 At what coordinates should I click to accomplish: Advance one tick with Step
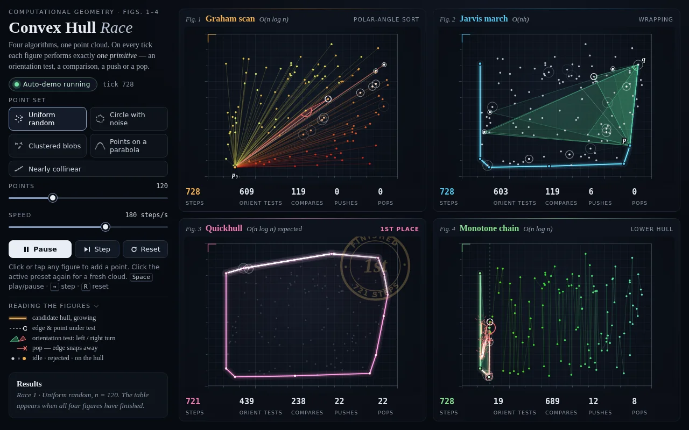[97, 249]
